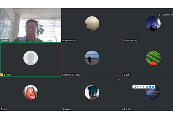Click muted mic icon beside 吴士强
Screen dimensions: 173x119
(124, 109)
